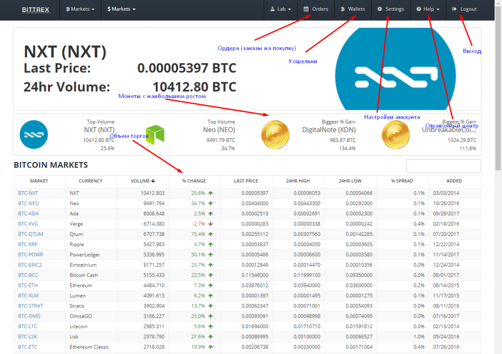The width and height of the screenshot is (502, 354).
Task: Click the green up arrow in Bitcoin Cash row
Action: pos(210,275)
